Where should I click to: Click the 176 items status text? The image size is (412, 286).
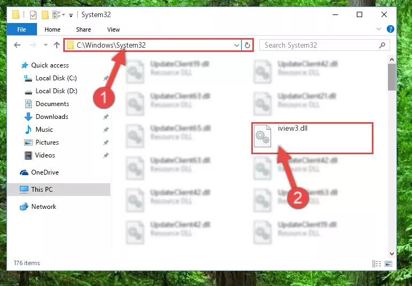point(27,263)
